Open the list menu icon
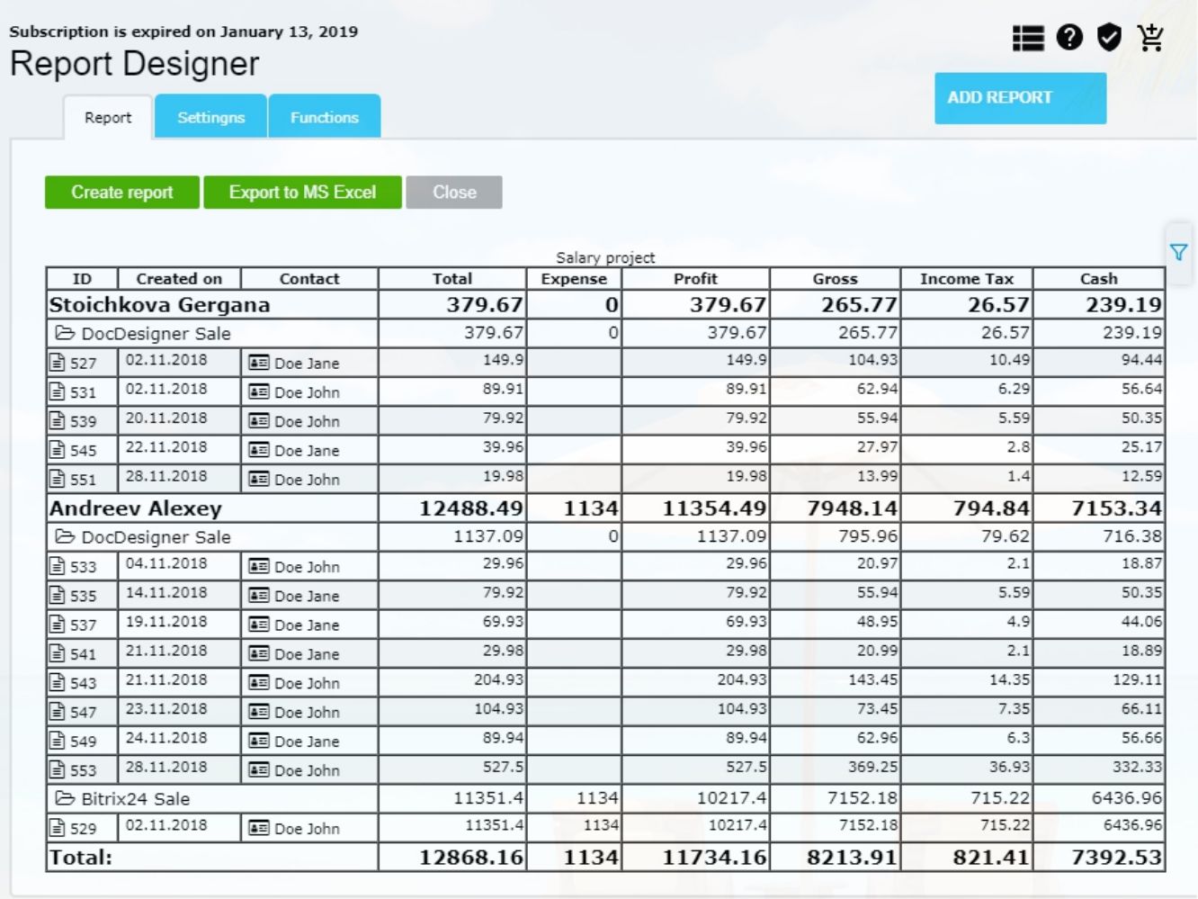Image resolution: width=1198 pixels, height=899 pixels. click(1028, 38)
